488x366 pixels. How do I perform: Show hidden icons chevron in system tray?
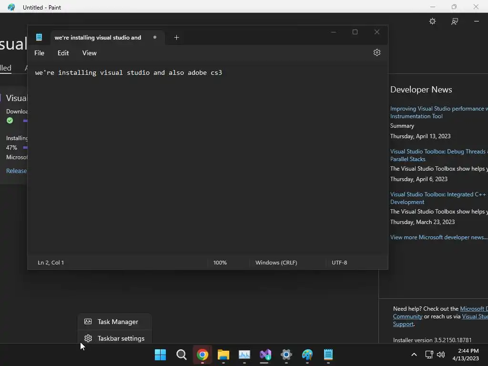[x=414, y=355]
